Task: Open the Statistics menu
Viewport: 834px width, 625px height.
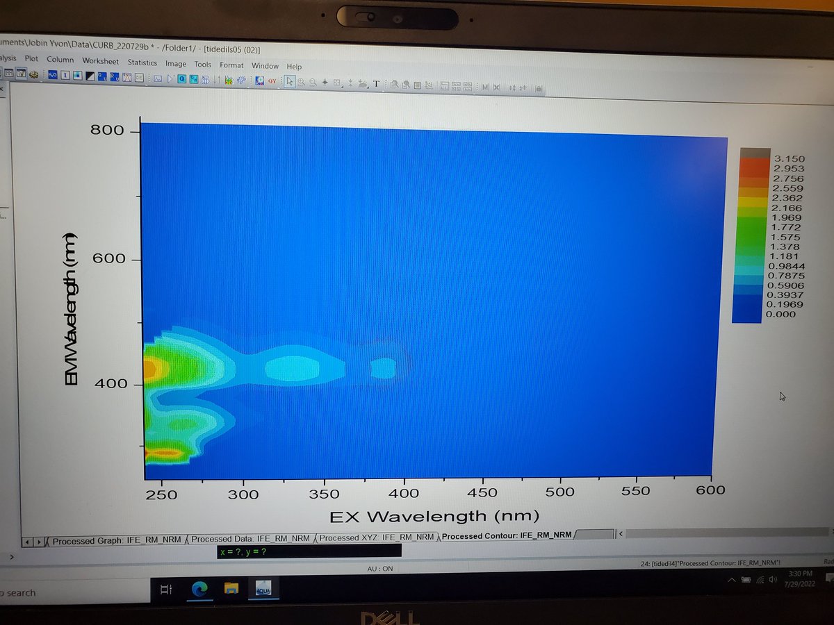Action: coord(142,62)
